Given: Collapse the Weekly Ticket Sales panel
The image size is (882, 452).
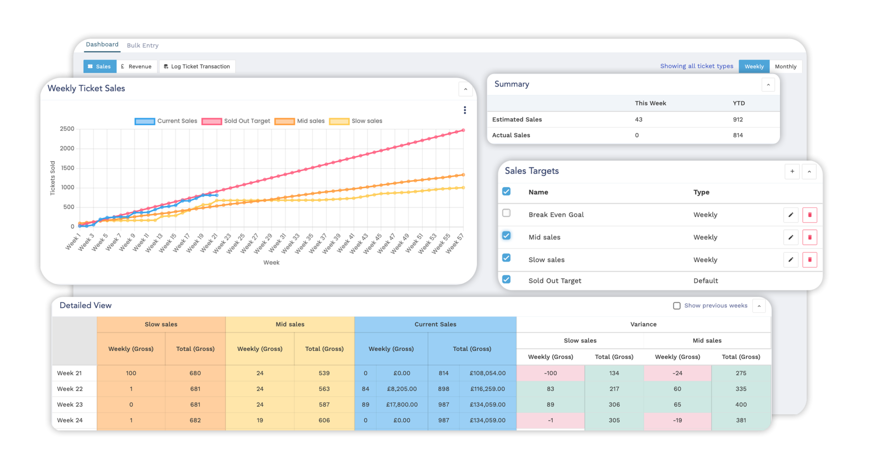Looking at the screenshot, I should pos(465,89).
